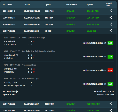This screenshot has width=118, height=112.
Task: Open Olympique Lyon vs Angers match
Action: click(58, 69)
